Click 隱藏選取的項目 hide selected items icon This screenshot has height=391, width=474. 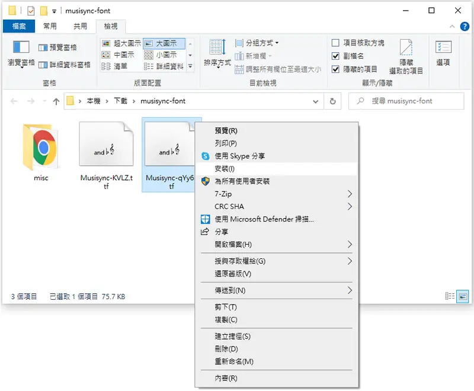coord(406,47)
